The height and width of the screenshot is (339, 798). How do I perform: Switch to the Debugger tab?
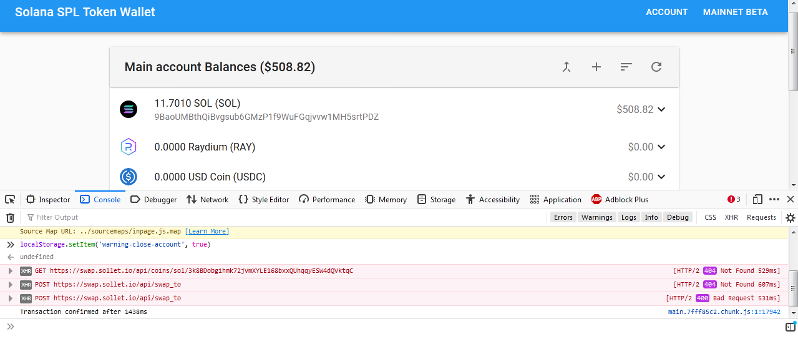click(153, 199)
